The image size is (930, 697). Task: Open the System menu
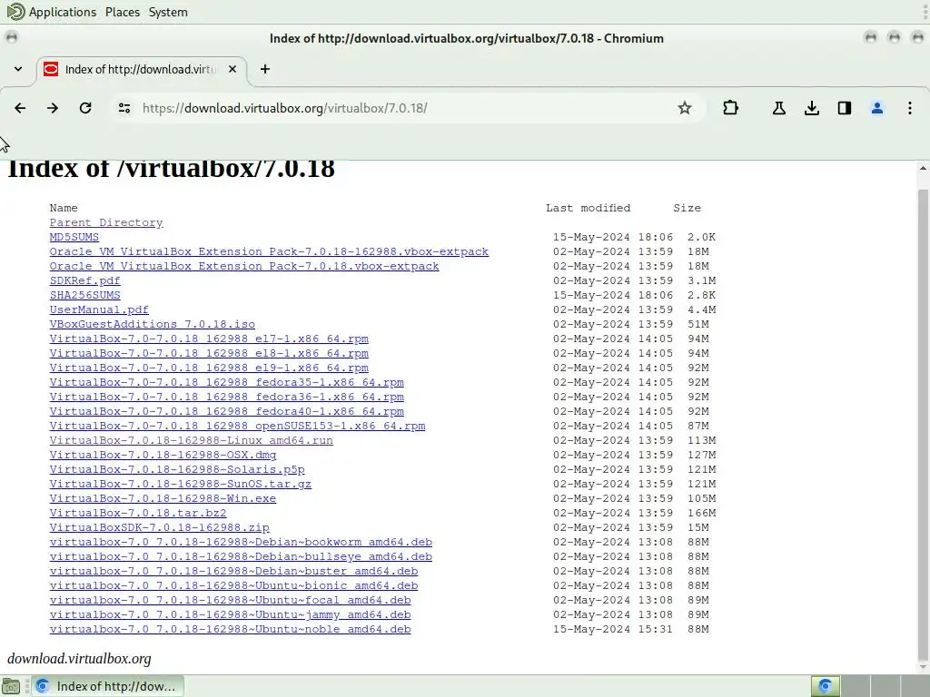click(168, 12)
